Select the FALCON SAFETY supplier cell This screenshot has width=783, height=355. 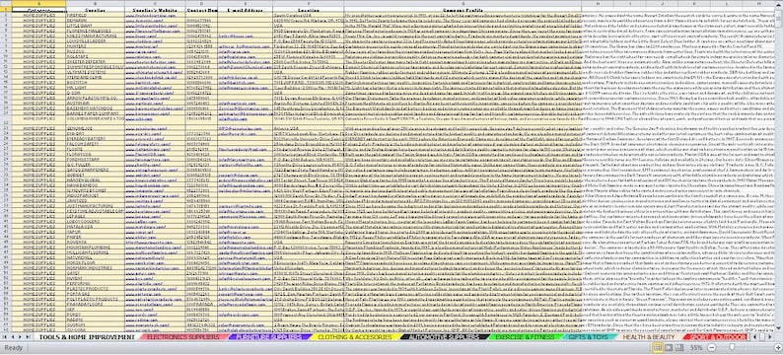(x=95, y=144)
